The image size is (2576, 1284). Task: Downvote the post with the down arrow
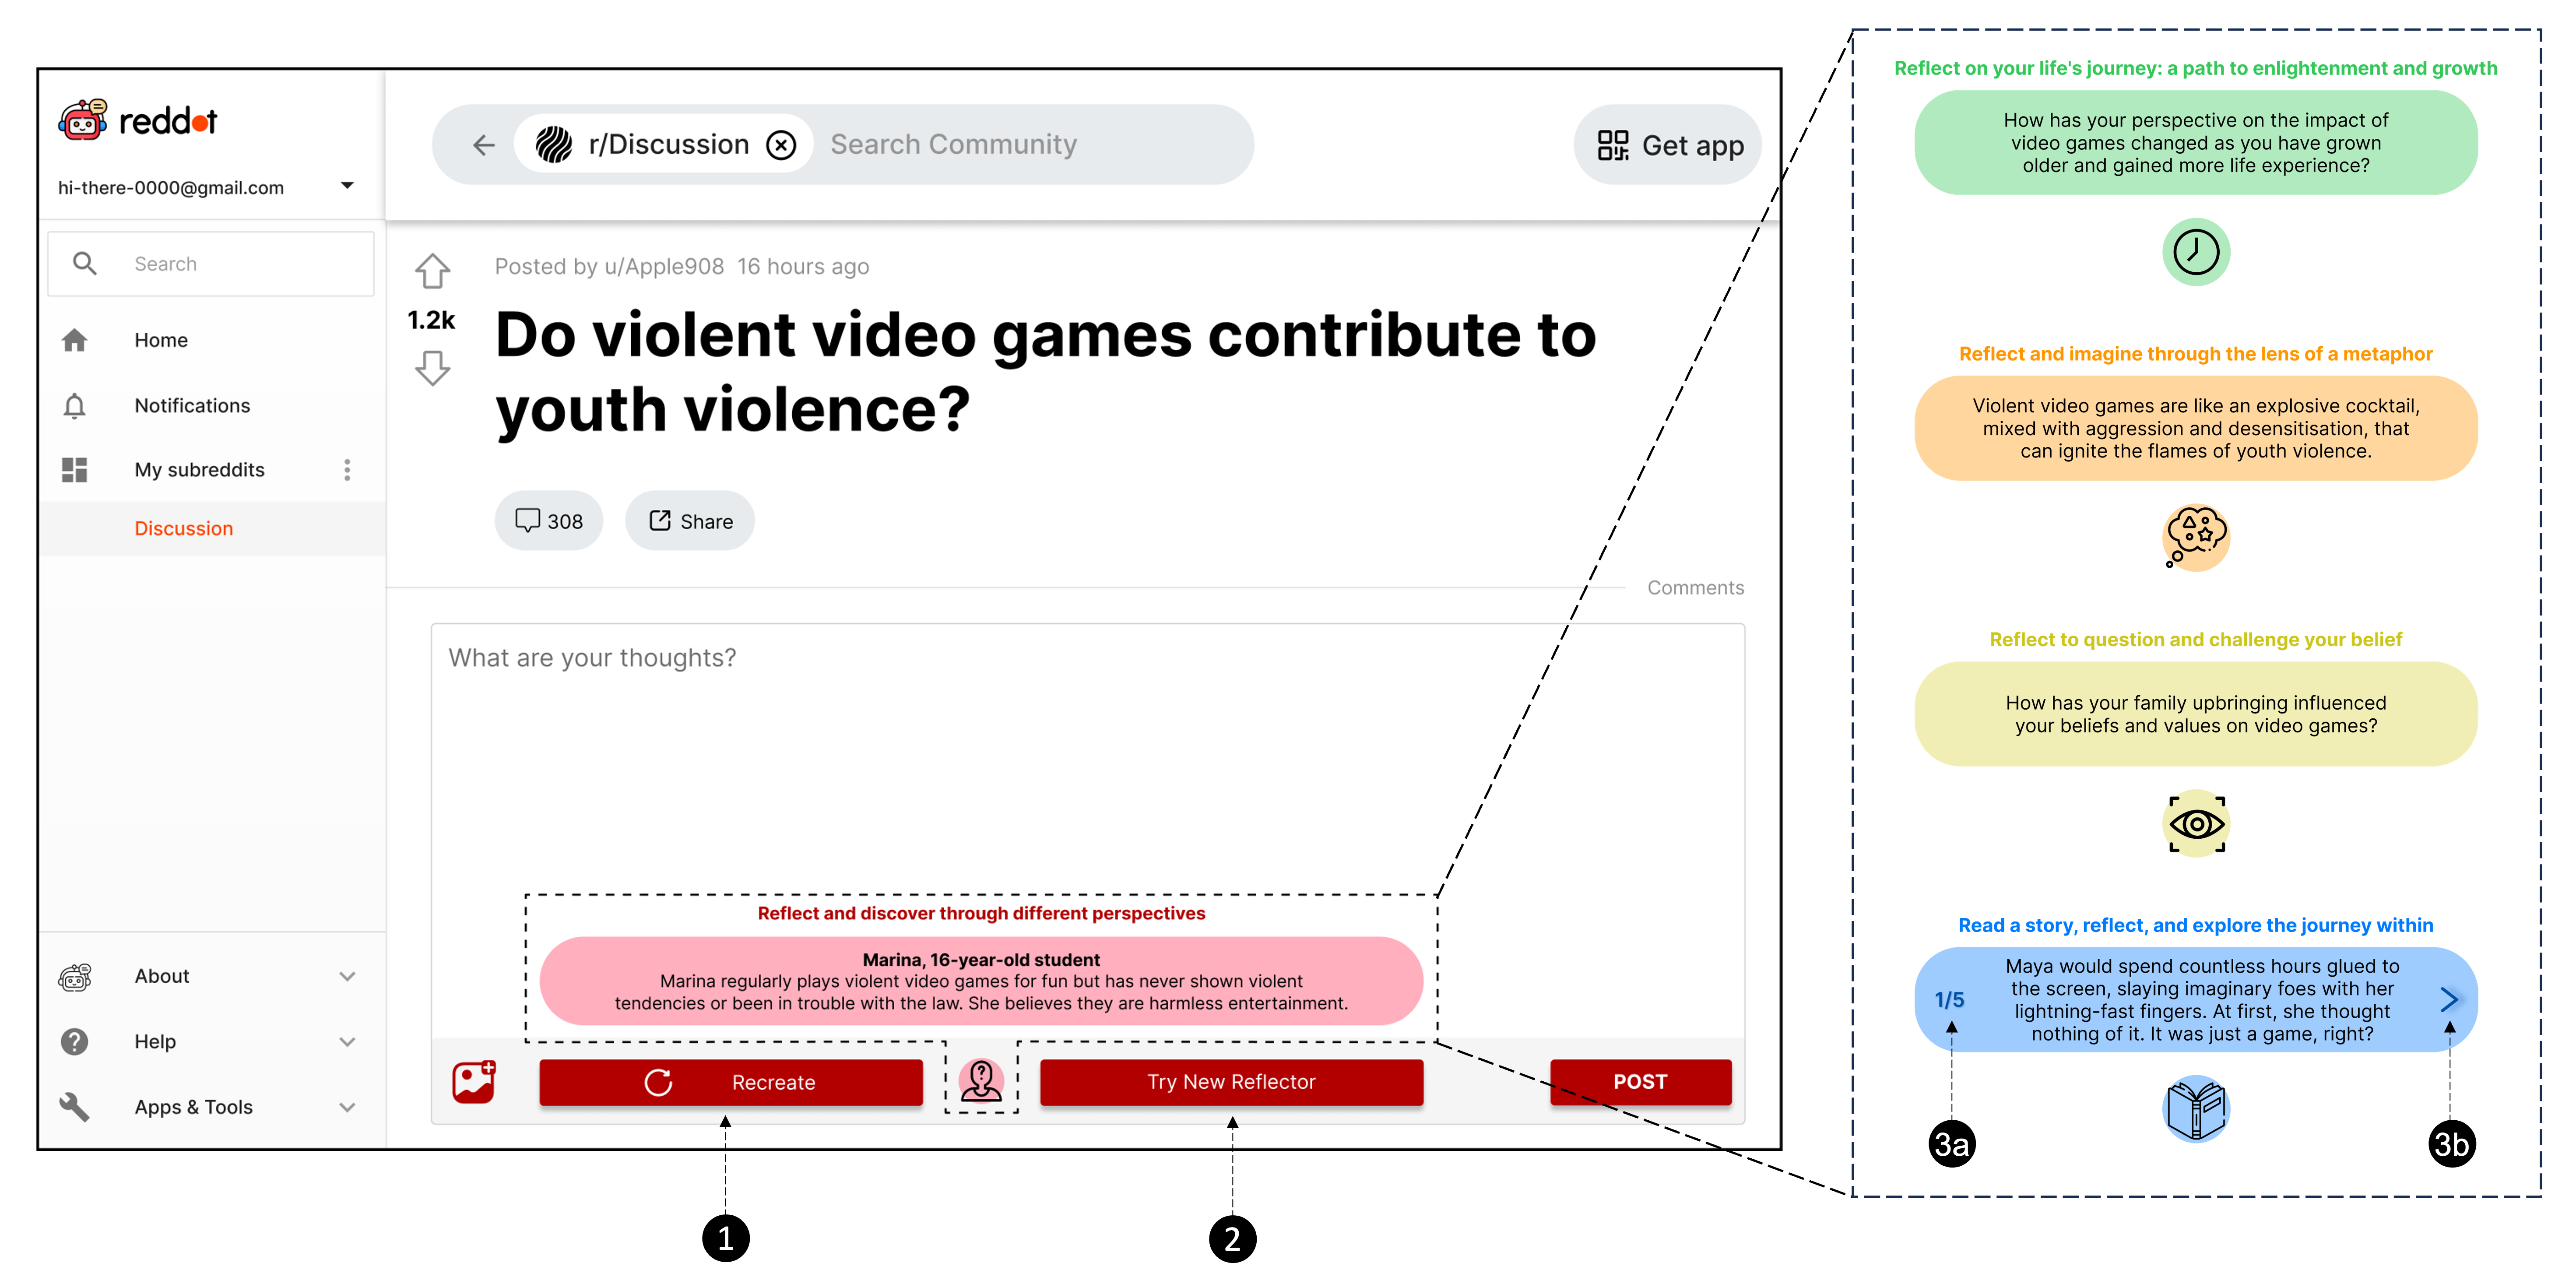(x=432, y=368)
